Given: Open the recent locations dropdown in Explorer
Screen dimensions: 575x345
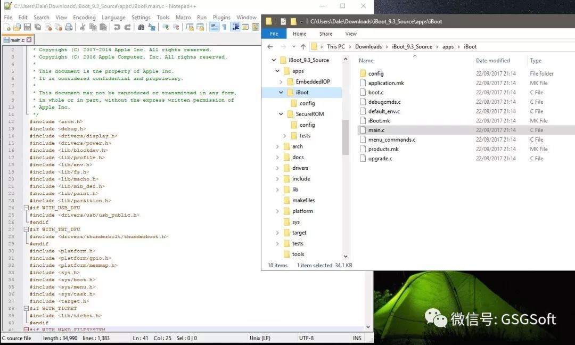Looking at the screenshot, I should (x=294, y=46).
